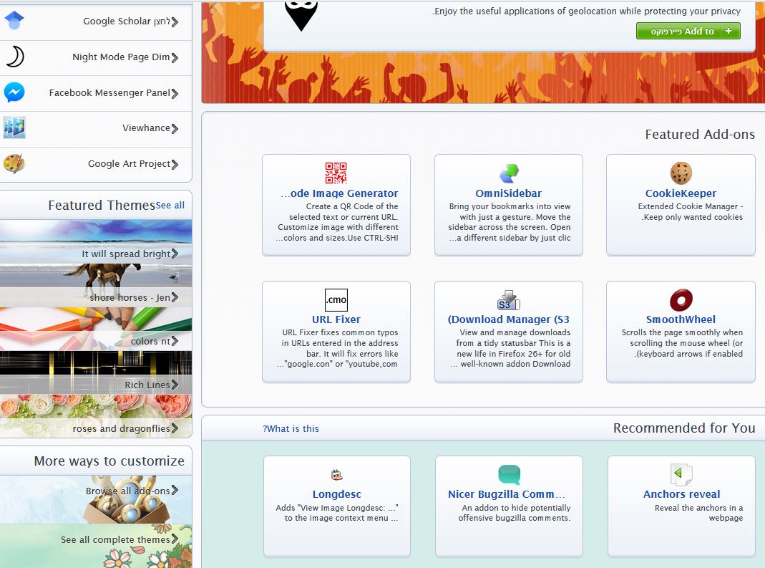Open Night Mode Page Dim add-on
The image size is (765, 568).
point(121,57)
